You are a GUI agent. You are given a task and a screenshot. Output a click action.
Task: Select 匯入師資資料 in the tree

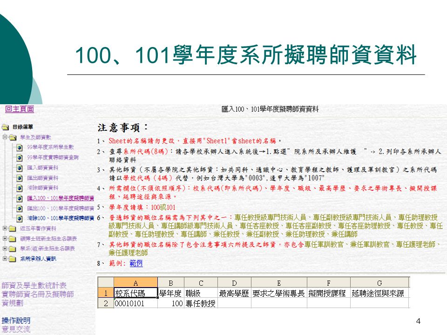point(42,168)
